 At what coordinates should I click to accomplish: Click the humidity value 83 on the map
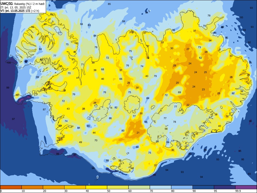[x=89, y=25]
